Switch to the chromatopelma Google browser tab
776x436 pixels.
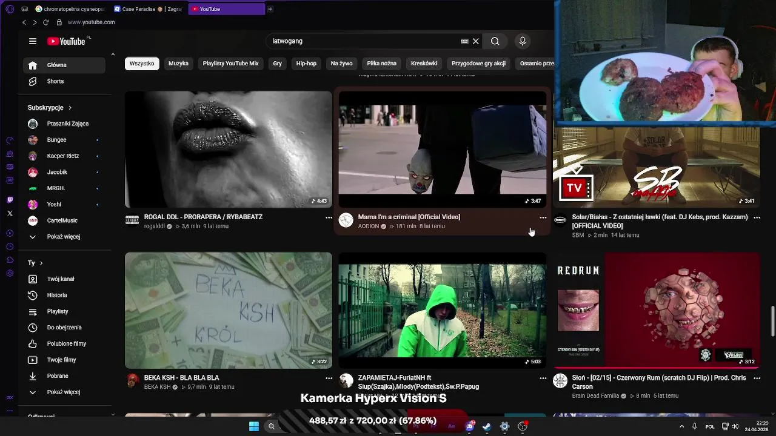point(70,9)
